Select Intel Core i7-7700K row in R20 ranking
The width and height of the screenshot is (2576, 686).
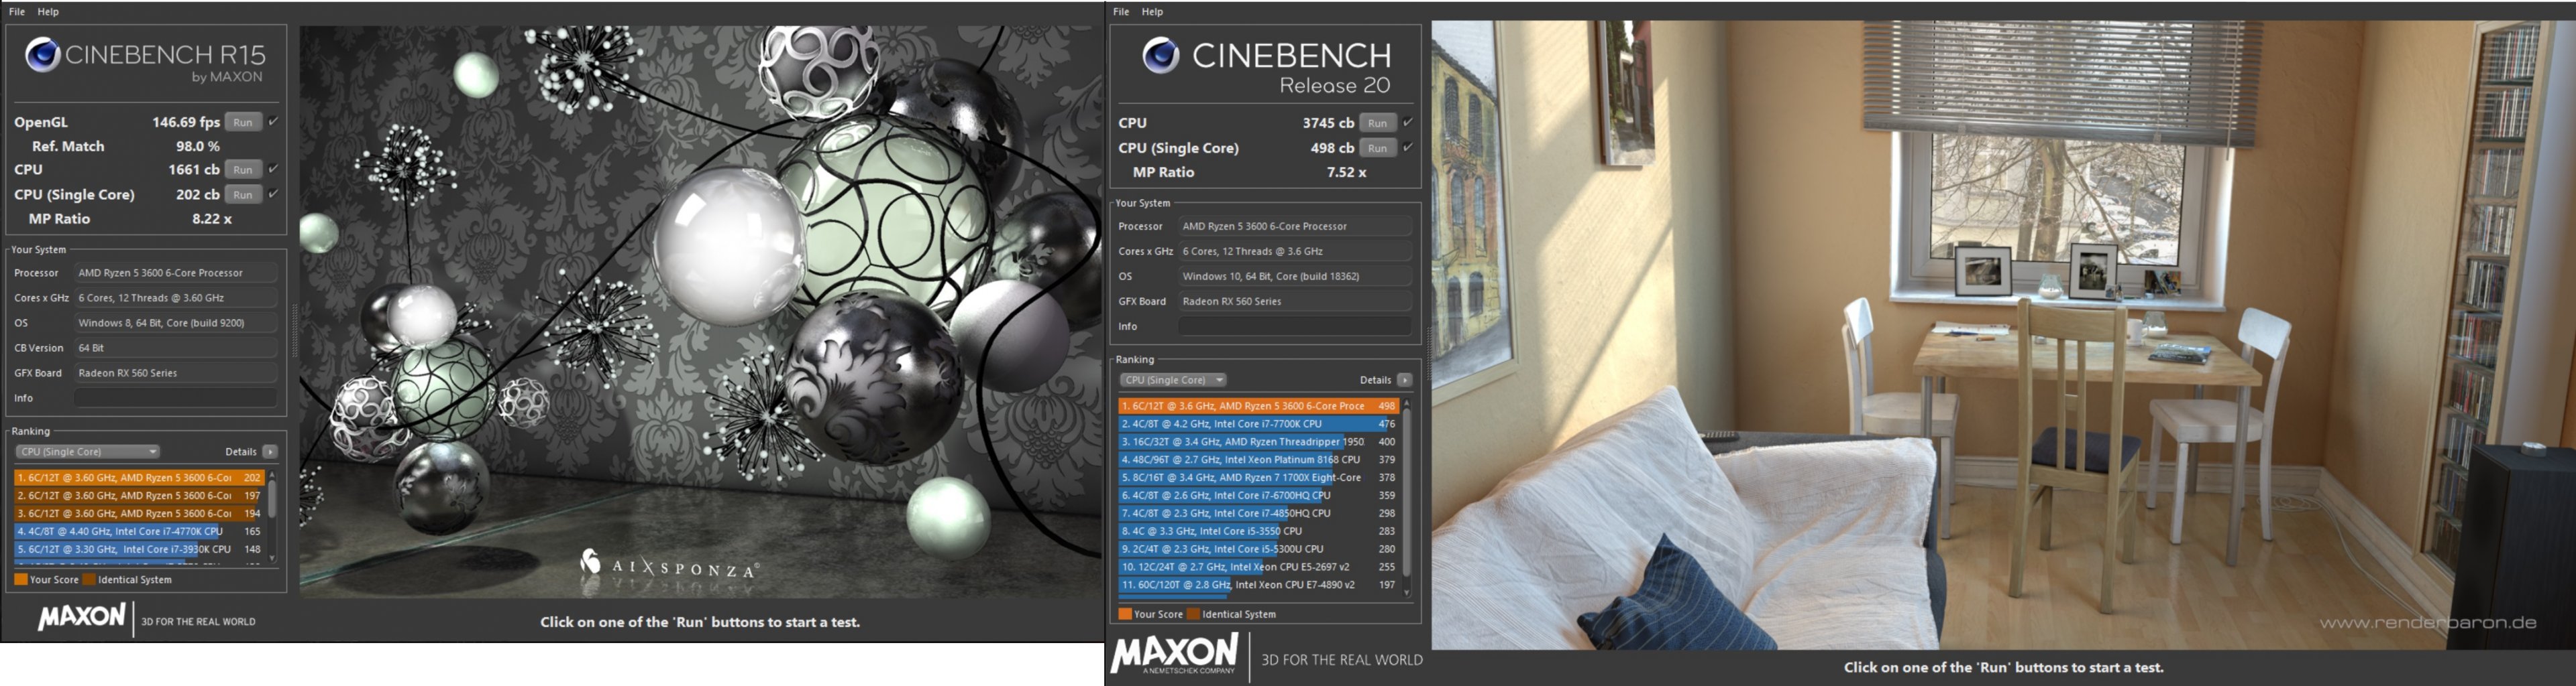coord(1258,424)
